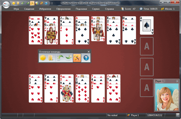Select the 7 of hearts card
Screen dimensions: 181x119
click(x=114, y=93)
